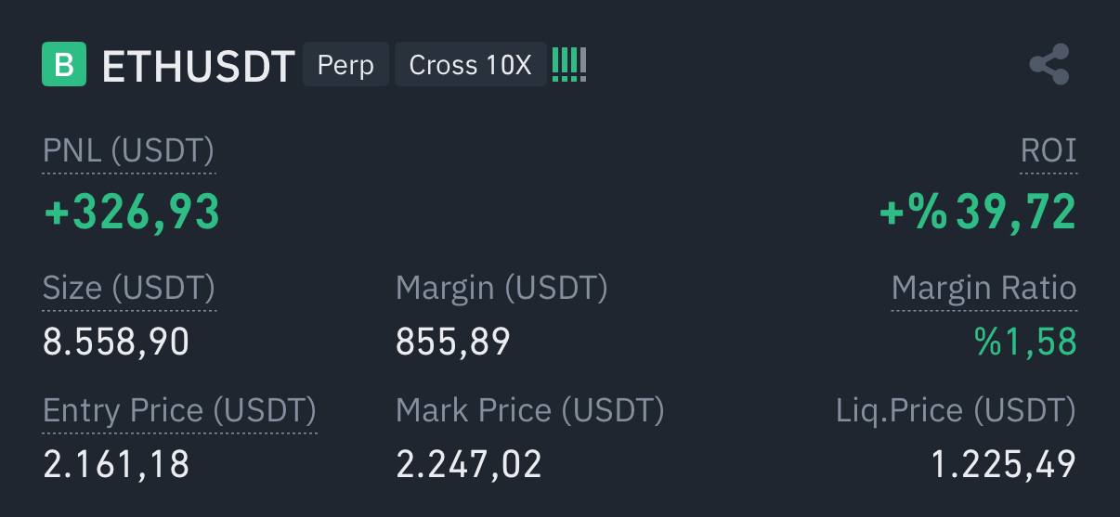Click the 1.225,49 liquidation price value

1004,464
